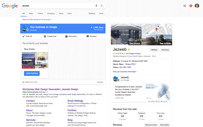Open the 23 Google reviews link
The height and width of the screenshot is (127, 203).
tap(133, 54)
